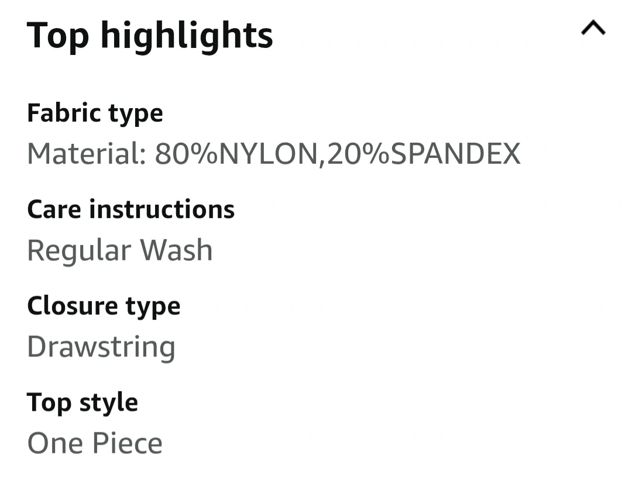Click the word instructions in Care label

click(162, 209)
